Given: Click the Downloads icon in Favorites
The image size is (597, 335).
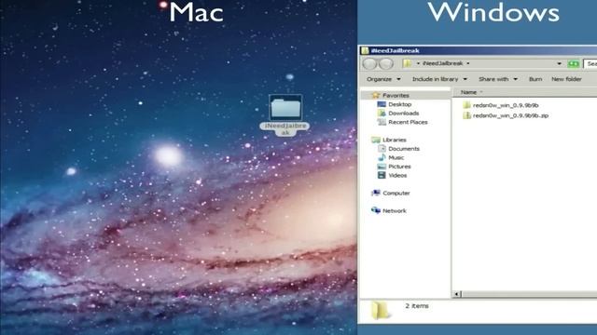Looking at the screenshot, I should tap(382, 114).
